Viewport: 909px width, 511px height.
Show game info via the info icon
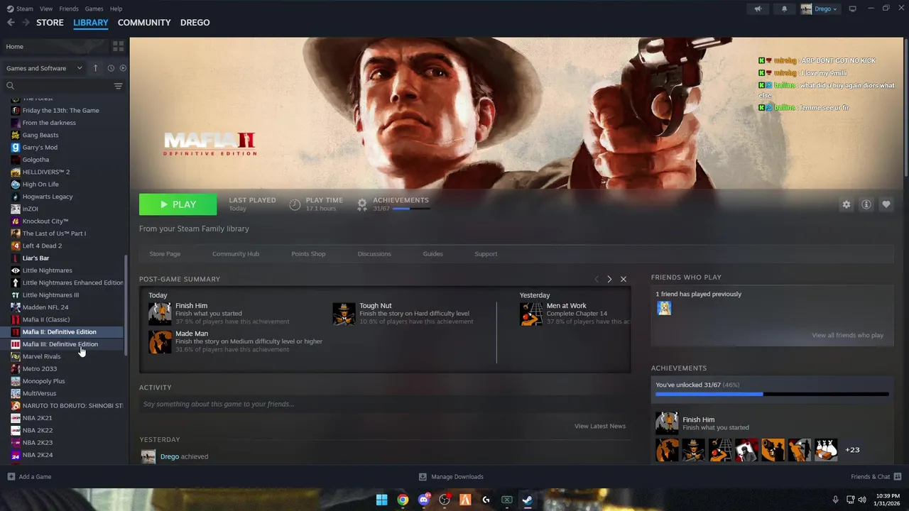[x=866, y=204]
